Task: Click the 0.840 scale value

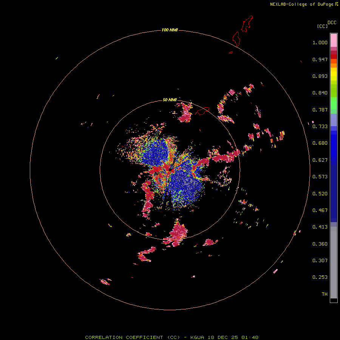Action: [x=320, y=93]
